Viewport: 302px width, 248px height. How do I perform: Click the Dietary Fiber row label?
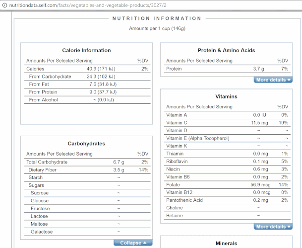[43, 170]
